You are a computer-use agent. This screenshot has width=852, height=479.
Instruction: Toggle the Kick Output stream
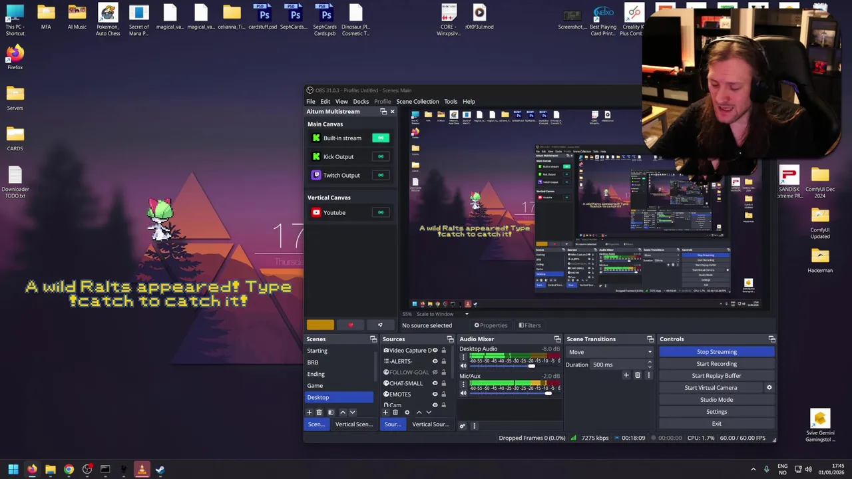[381, 156]
